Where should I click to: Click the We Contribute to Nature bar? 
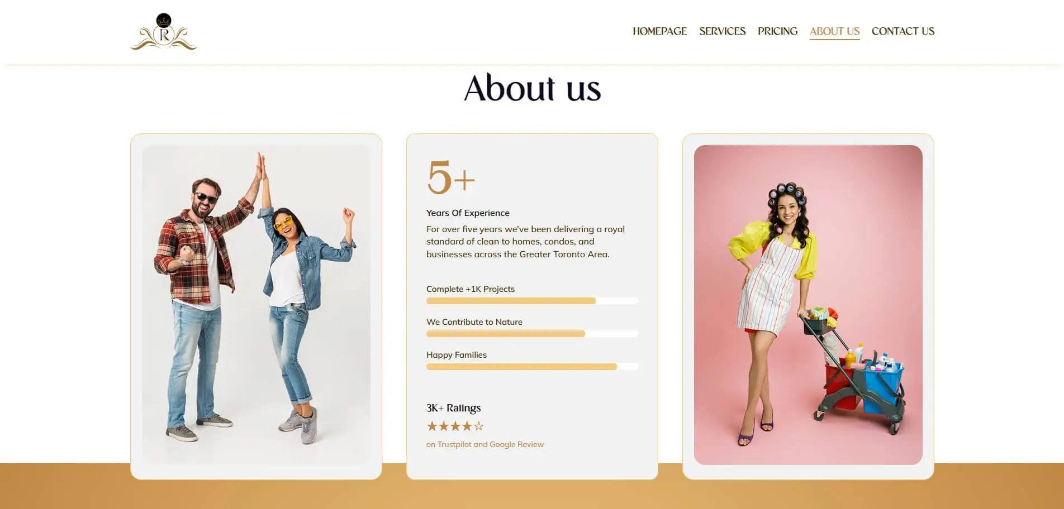point(532,334)
